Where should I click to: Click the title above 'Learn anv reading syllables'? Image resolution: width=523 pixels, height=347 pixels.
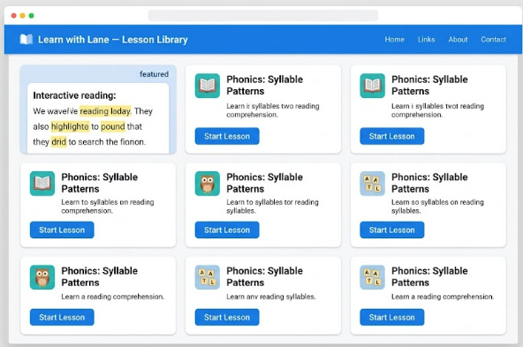264,276
